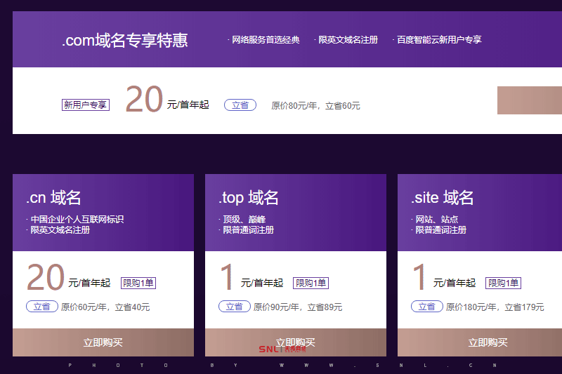Tap the 立省 badge in the .site card
The height and width of the screenshot is (374, 562).
427,307
